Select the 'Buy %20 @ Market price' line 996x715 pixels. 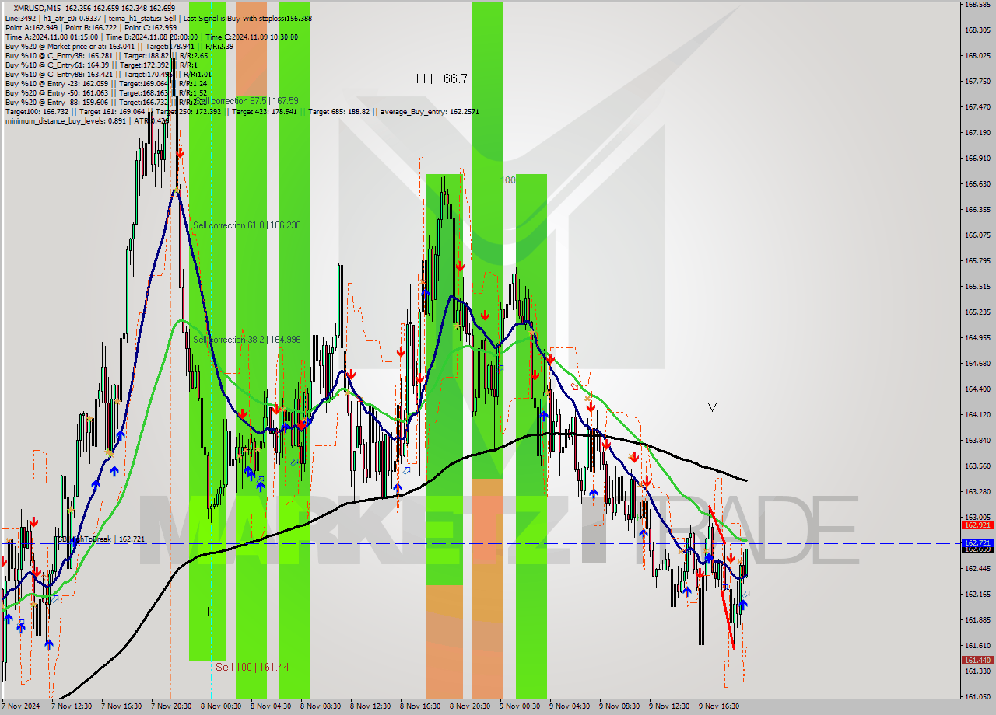(120, 46)
